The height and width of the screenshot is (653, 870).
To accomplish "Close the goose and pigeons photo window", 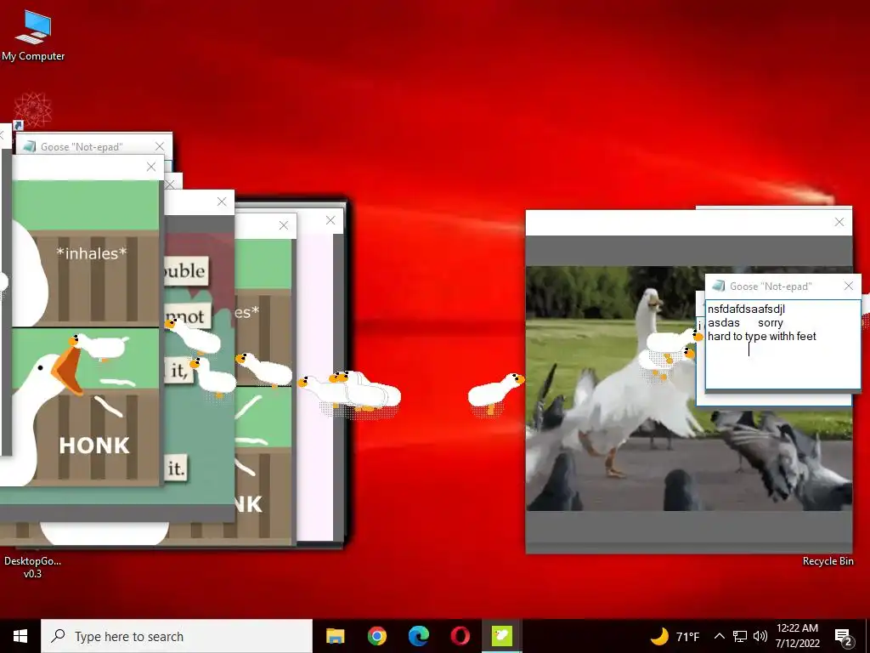I will pyautogui.click(x=839, y=222).
